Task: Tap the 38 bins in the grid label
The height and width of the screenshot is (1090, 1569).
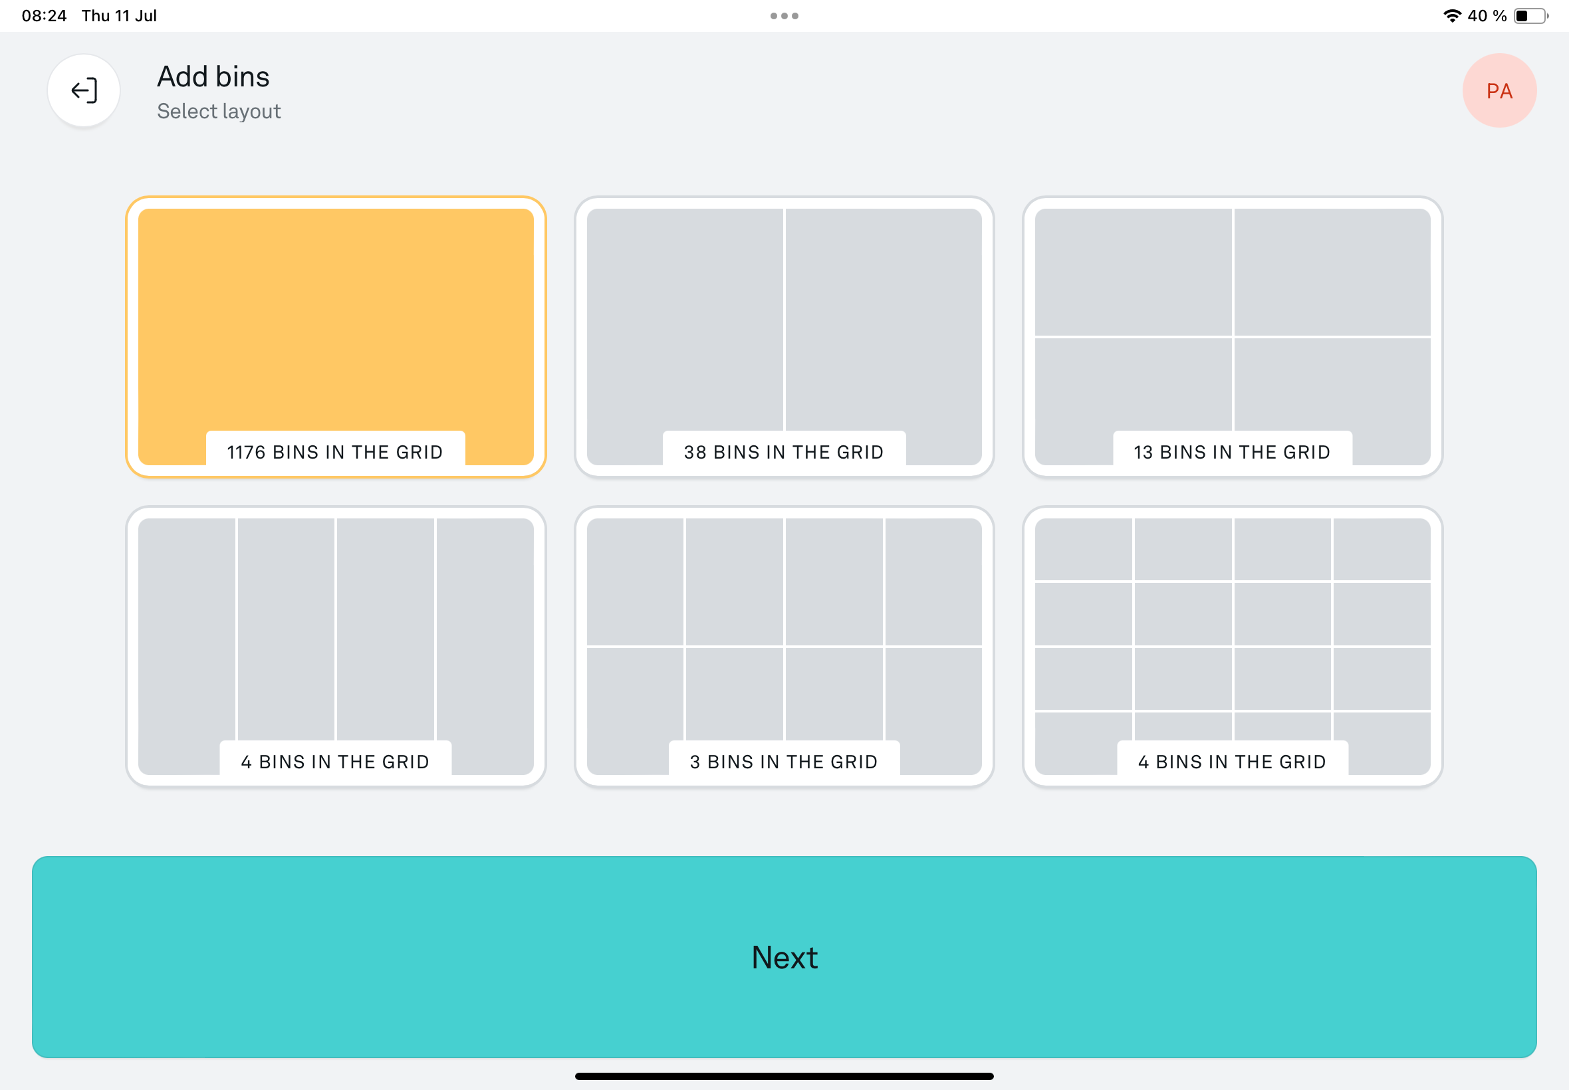Action: [x=783, y=452]
